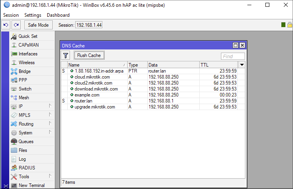The image size is (293, 189).
Task: Open Switch menu
Action: point(32,89)
